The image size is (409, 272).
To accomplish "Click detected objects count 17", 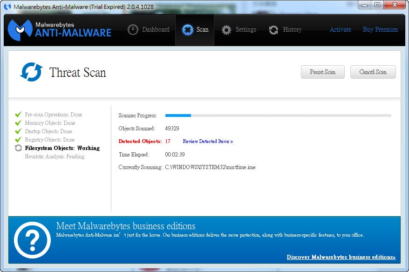I will (168, 141).
